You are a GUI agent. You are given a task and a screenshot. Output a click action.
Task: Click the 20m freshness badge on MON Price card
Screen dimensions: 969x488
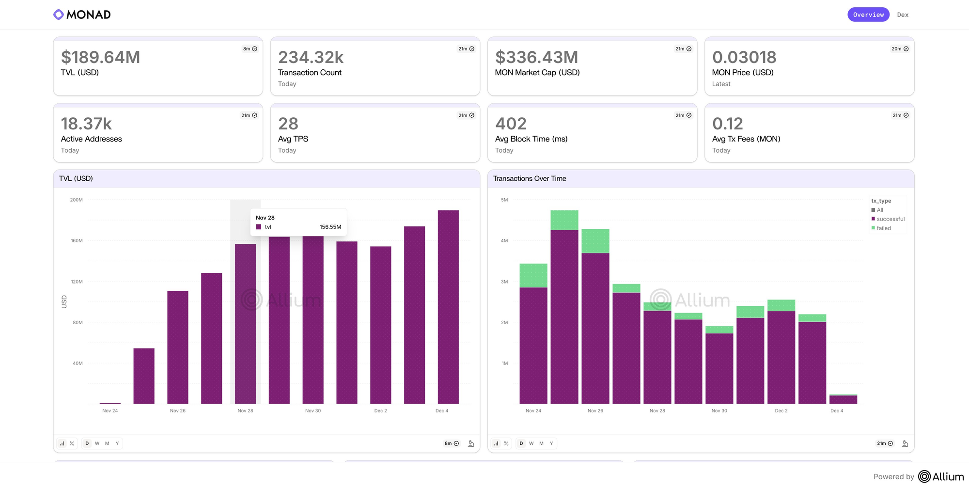(900, 49)
